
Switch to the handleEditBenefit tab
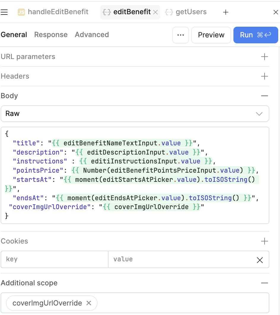coord(53,12)
